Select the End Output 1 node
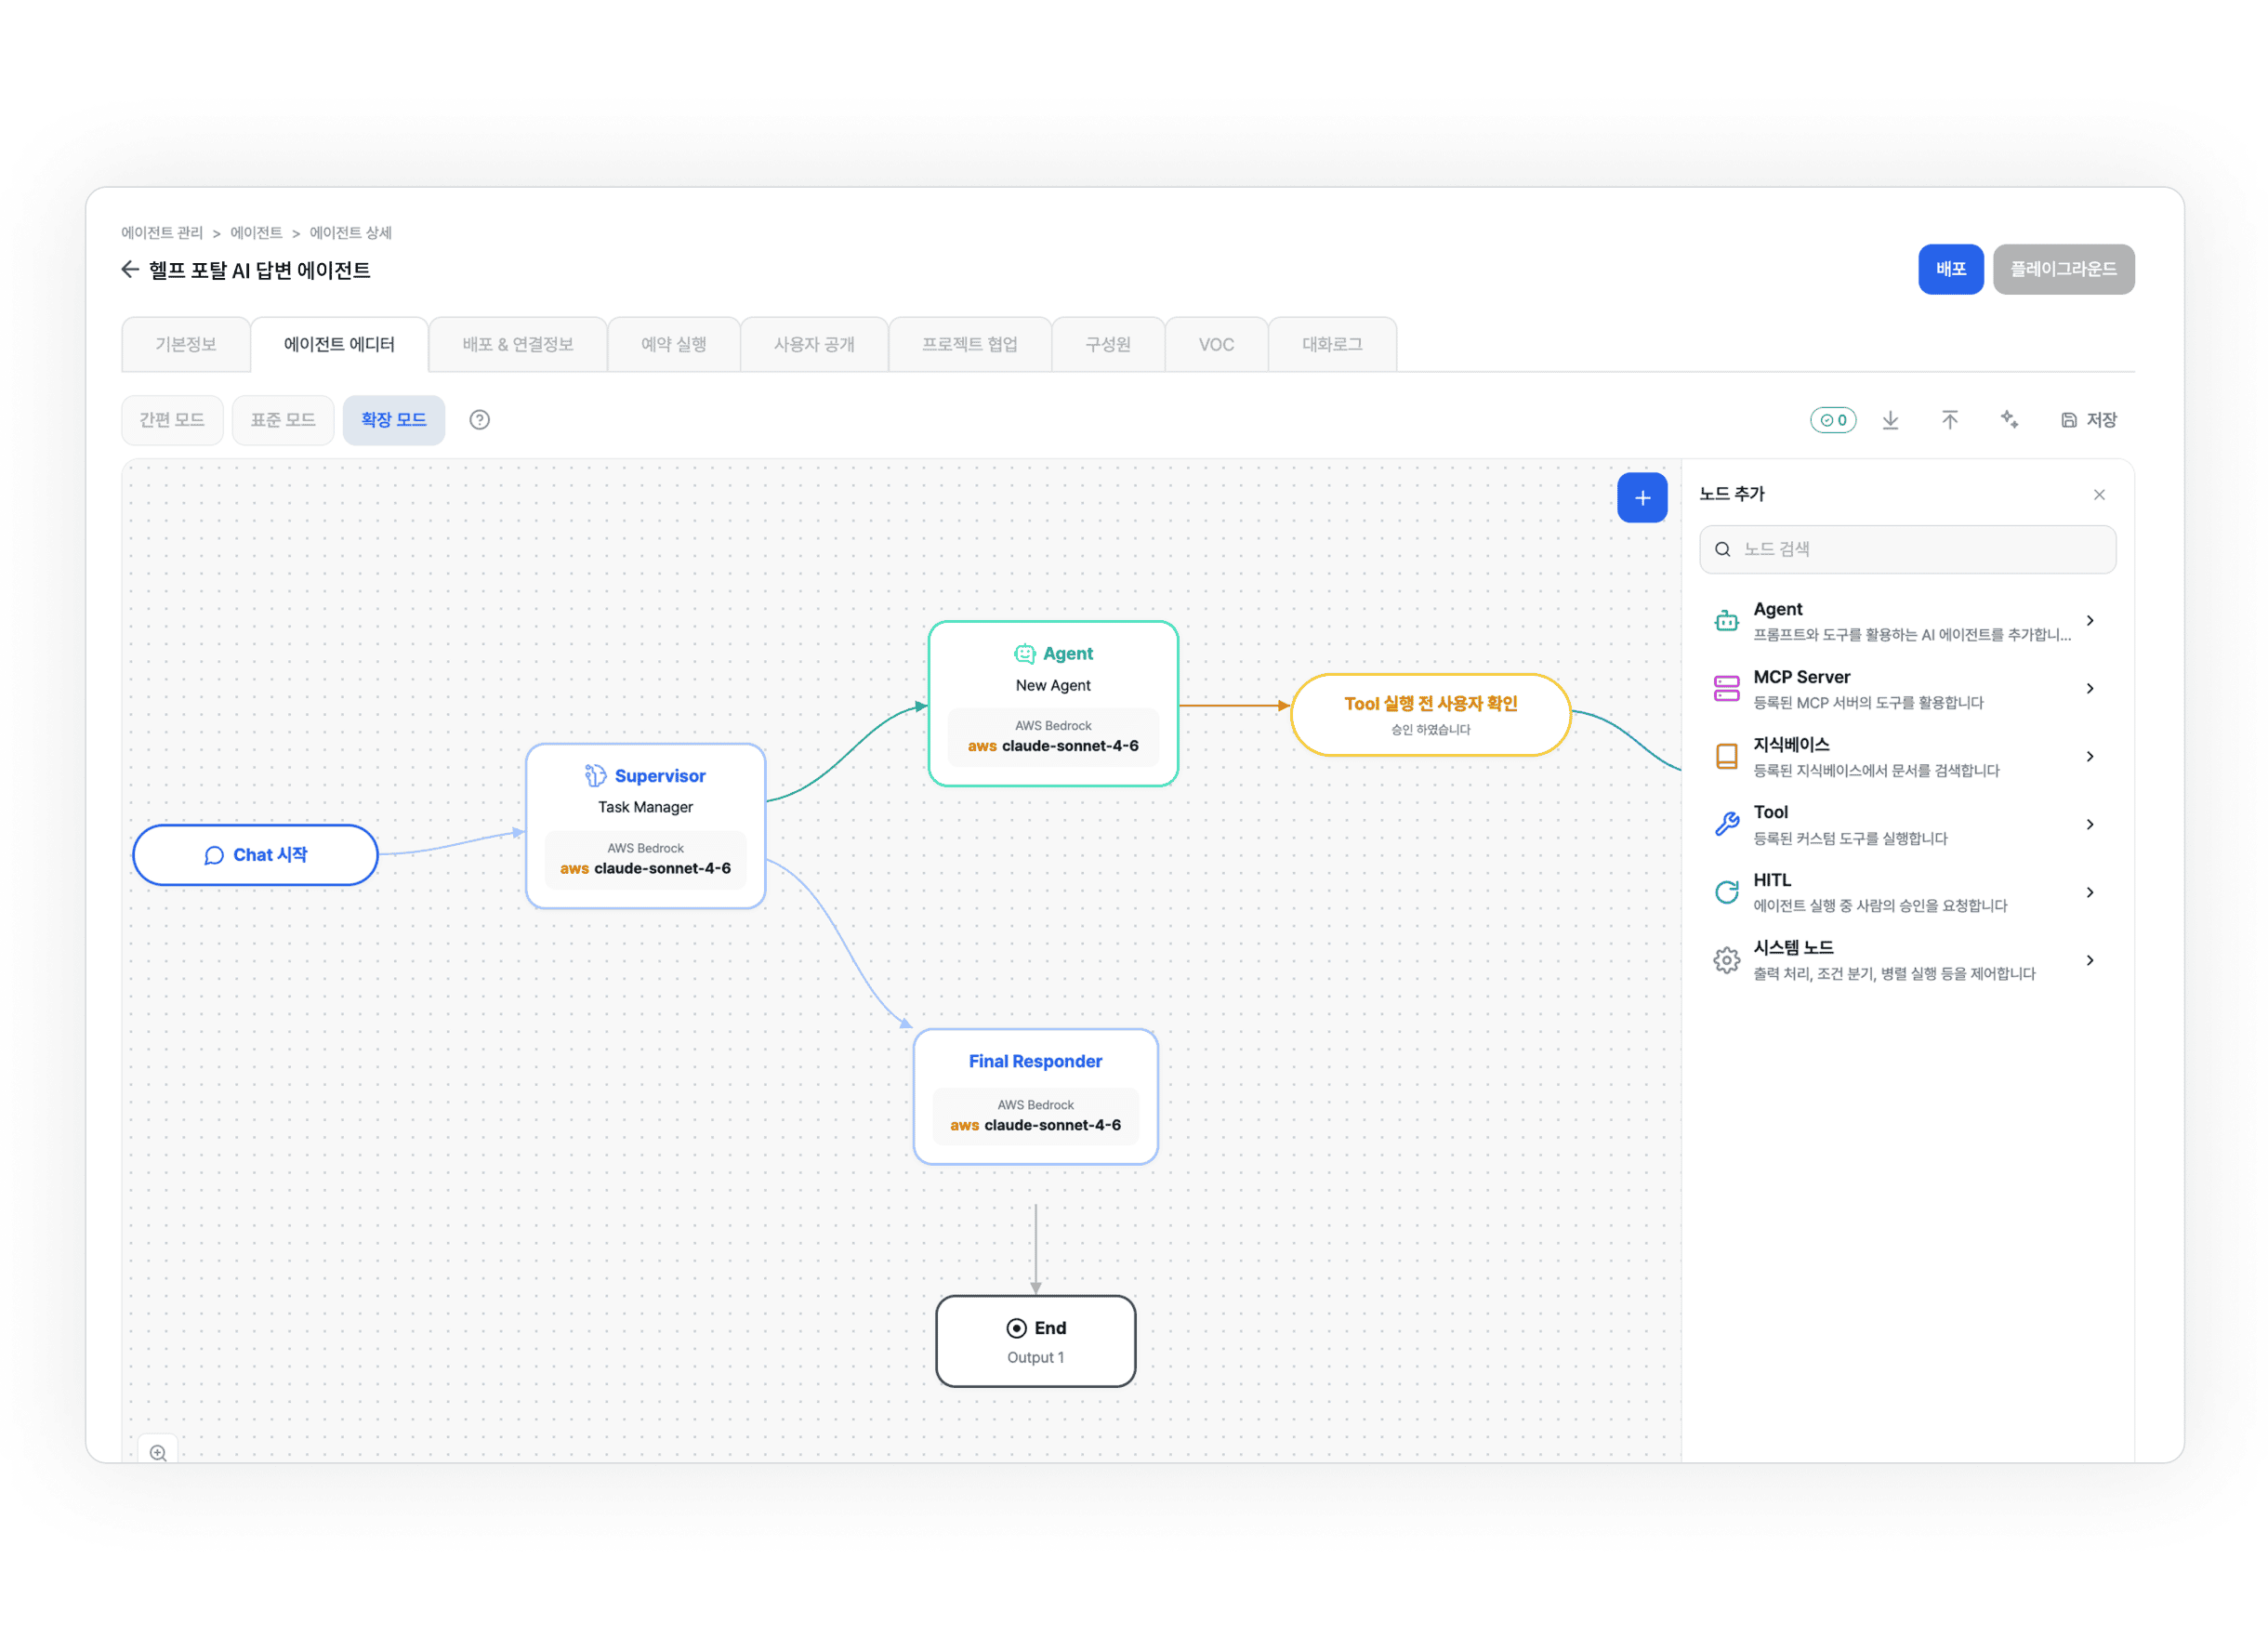Screen dimensions: 2268x1651 click(1036, 1342)
